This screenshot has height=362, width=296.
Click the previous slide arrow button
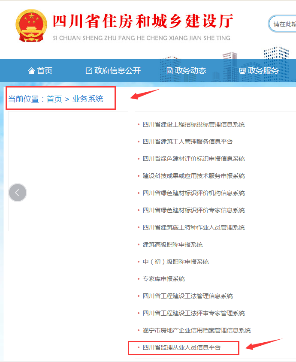18,193
